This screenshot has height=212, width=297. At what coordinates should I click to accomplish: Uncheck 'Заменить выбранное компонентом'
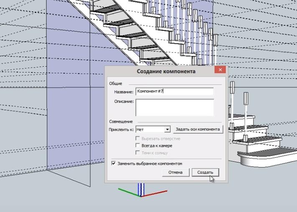[x=114, y=164]
